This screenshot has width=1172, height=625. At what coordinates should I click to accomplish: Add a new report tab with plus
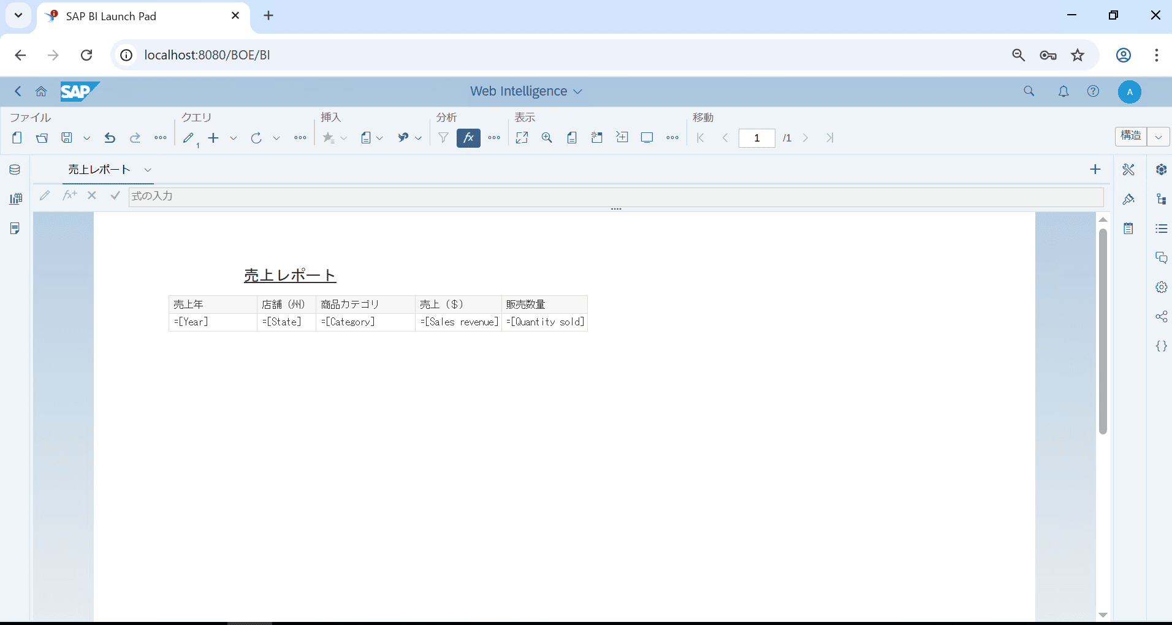point(1095,170)
